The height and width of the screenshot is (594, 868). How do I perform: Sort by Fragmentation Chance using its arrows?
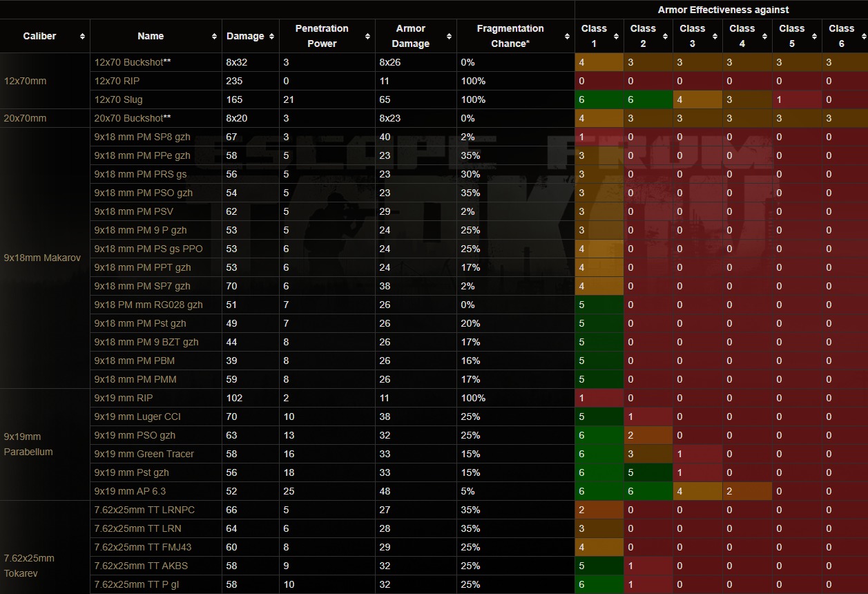click(567, 36)
